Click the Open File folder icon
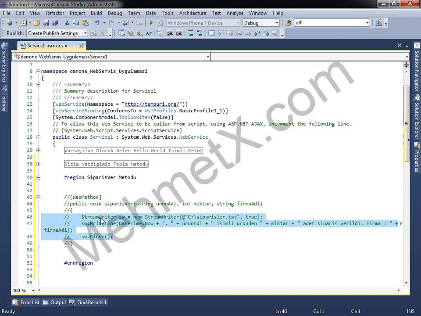This screenshot has width=421, height=316. tap(37, 23)
